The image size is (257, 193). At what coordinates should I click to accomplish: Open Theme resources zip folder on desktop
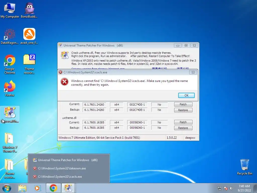29,64
